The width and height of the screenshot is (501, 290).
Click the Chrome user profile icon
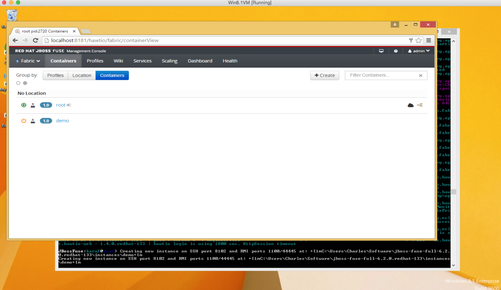click(395, 24)
